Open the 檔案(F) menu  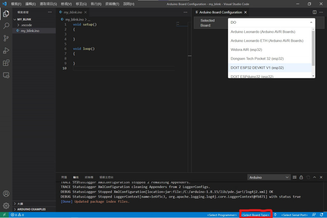16,4
